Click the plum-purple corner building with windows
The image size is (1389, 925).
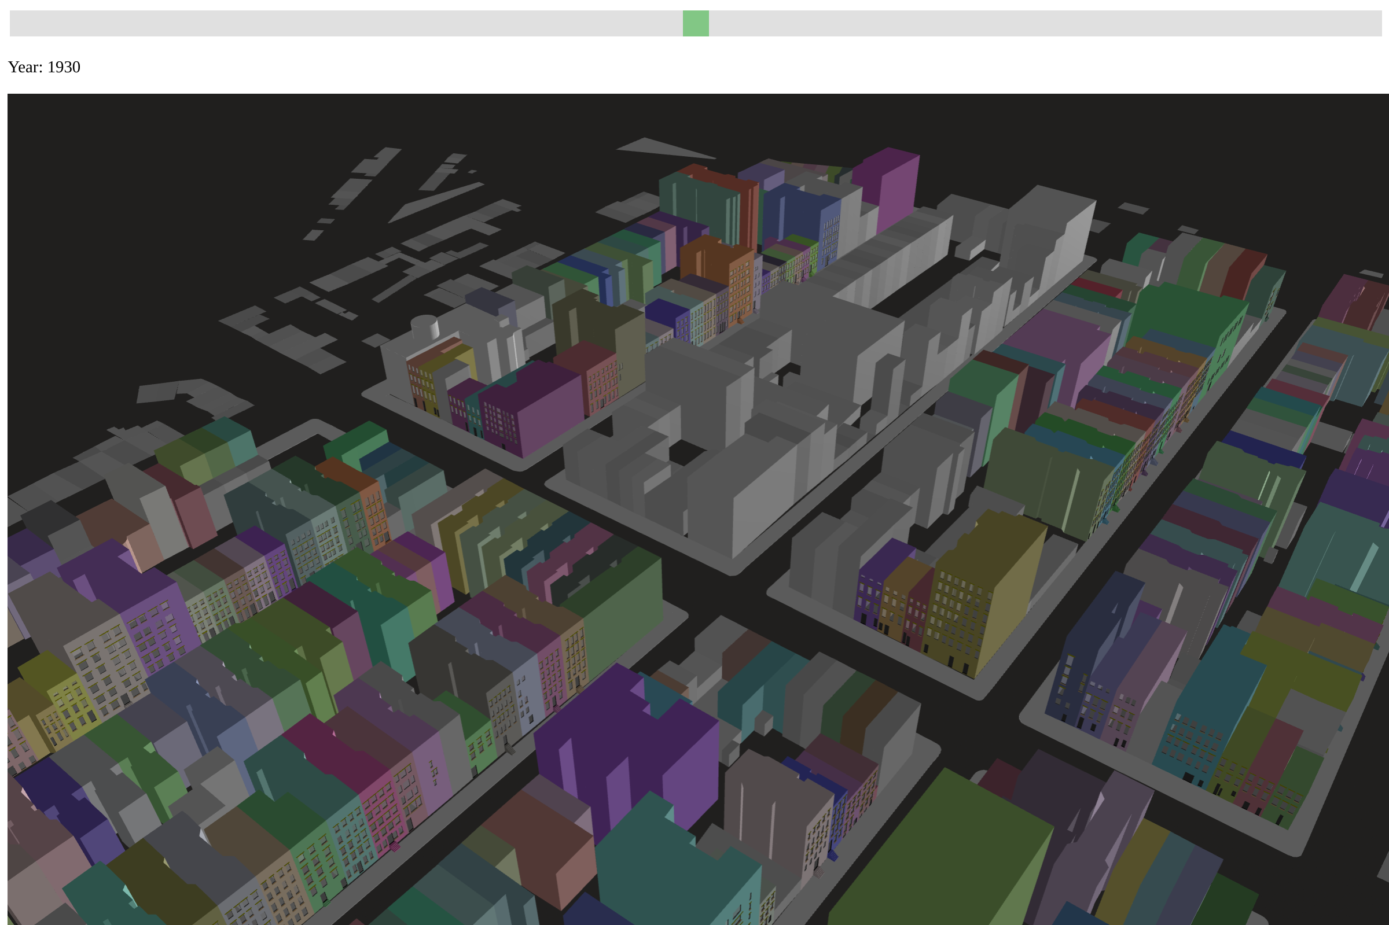[x=531, y=407]
